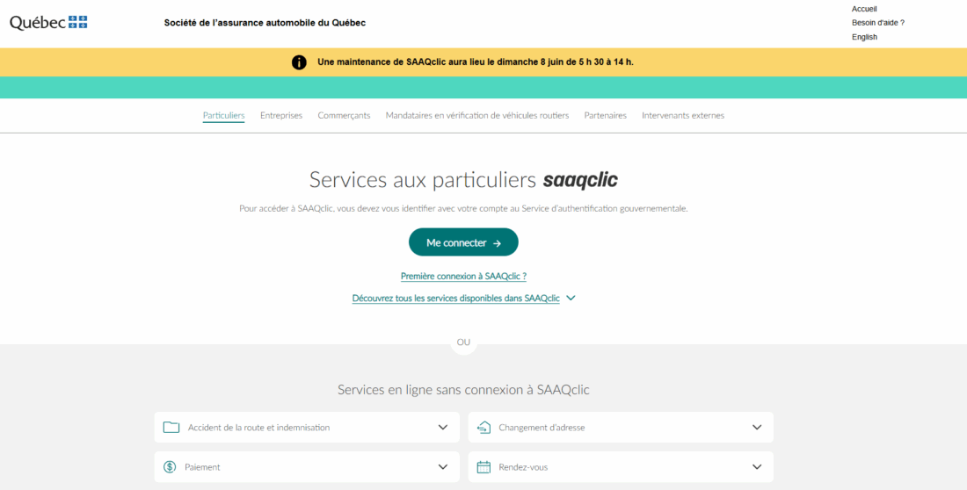Click the dollar icon beside Paiement
Viewport: 967px width, 490px height.
(x=170, y=467)
